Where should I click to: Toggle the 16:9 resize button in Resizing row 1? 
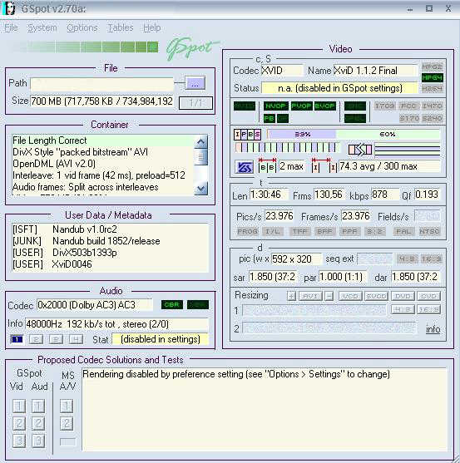(x=428, y=309)
